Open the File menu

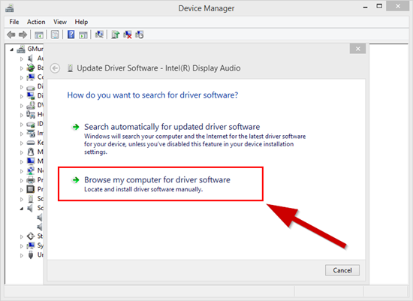(14, 22)
